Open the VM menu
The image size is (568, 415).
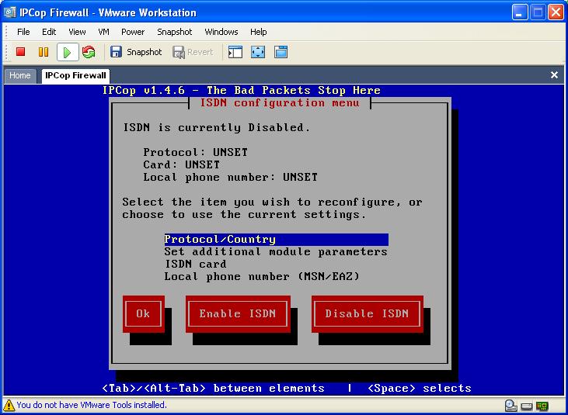103,32
